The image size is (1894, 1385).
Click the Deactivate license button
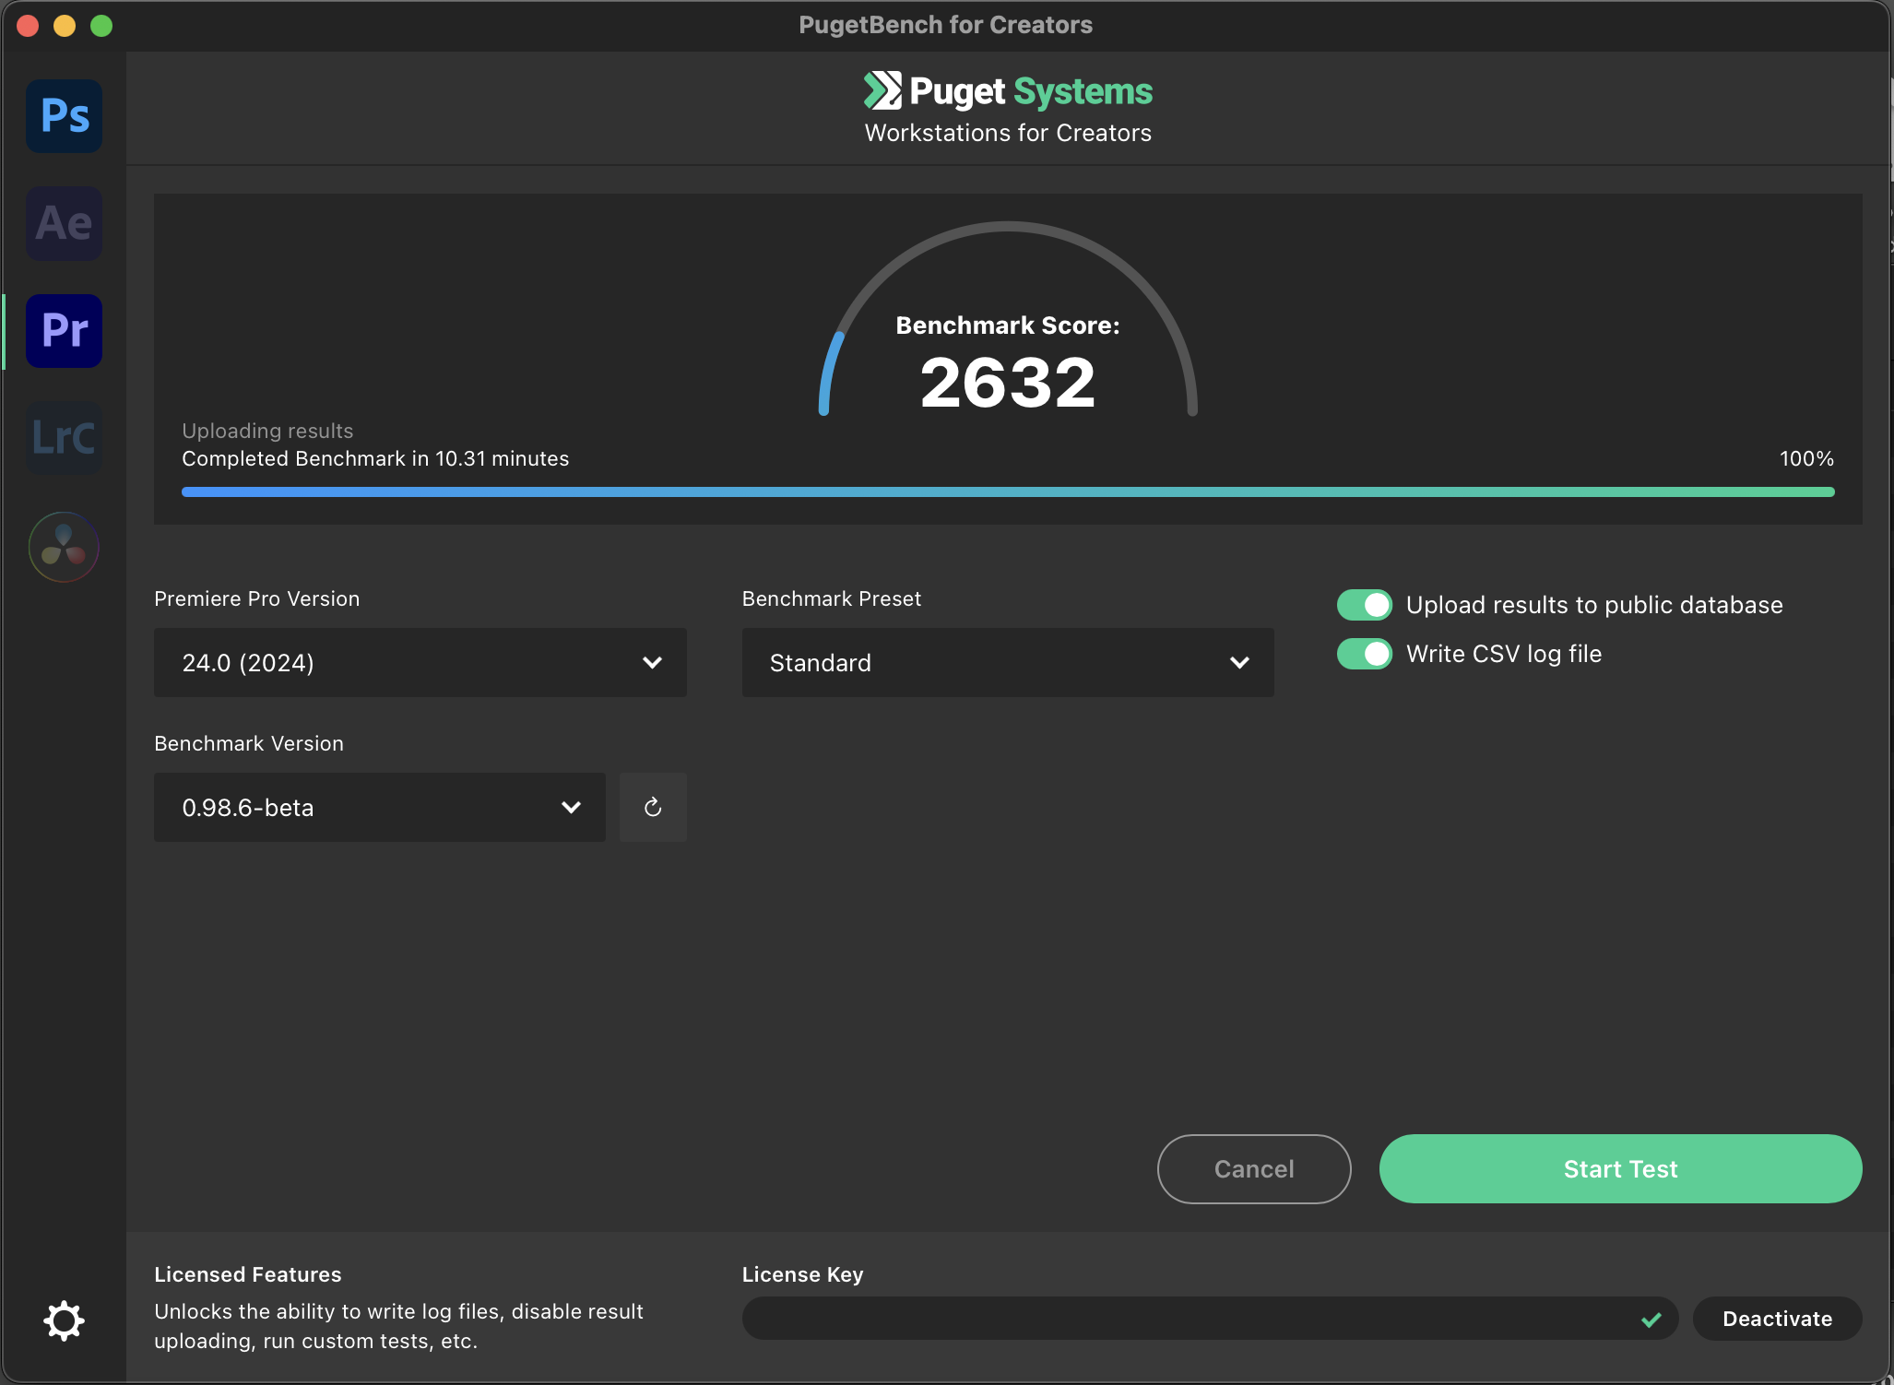click(x=1777, y=1319)
